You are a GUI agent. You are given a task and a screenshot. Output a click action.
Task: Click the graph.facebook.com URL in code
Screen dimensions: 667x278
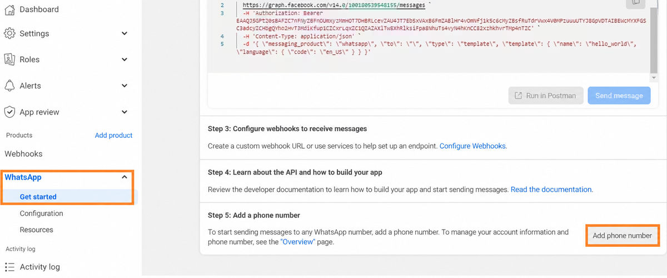[333, 5]
